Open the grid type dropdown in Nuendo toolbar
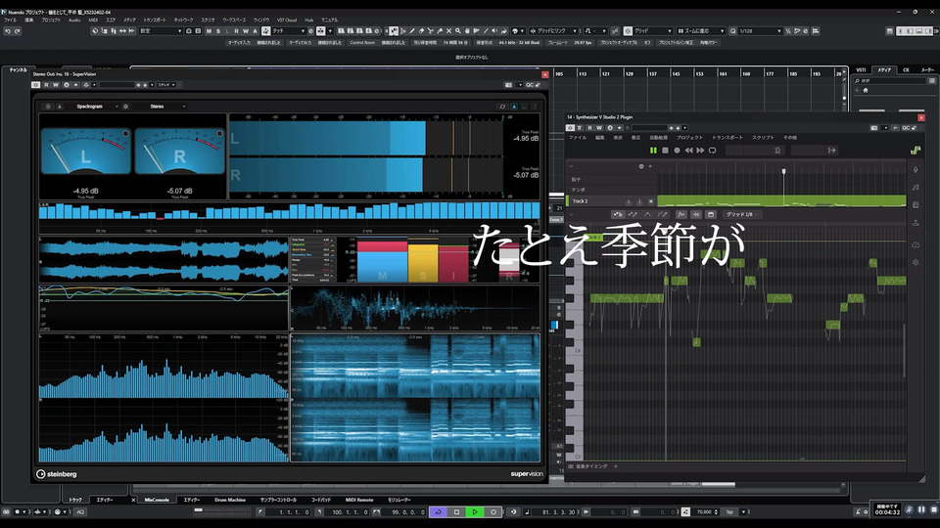The width and height of the screenshot is (940, 528). click(653, 31)
